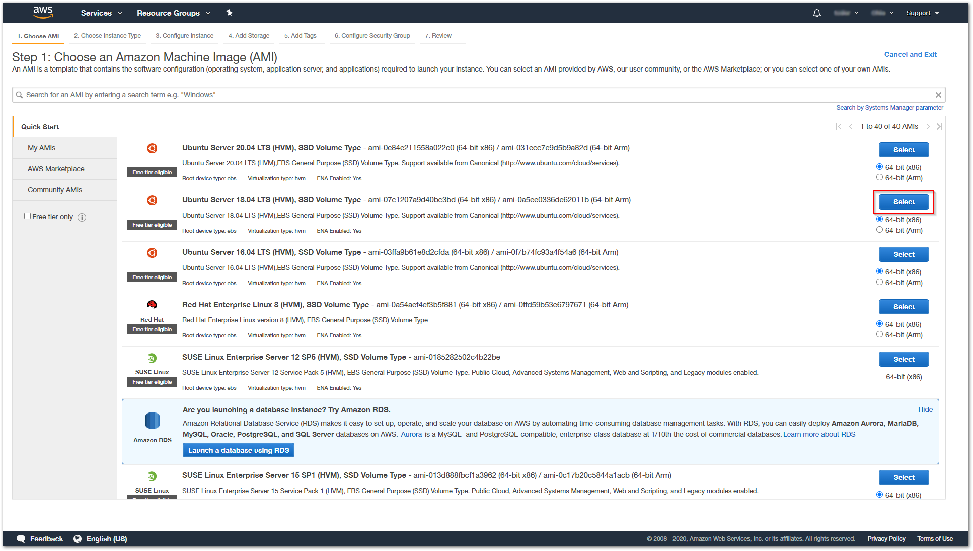Image resolution: width=973 pixels, height=551 pixels.
Task: Select 64-bit (Arm) for Red Hat 8
Action: (879, 334)
